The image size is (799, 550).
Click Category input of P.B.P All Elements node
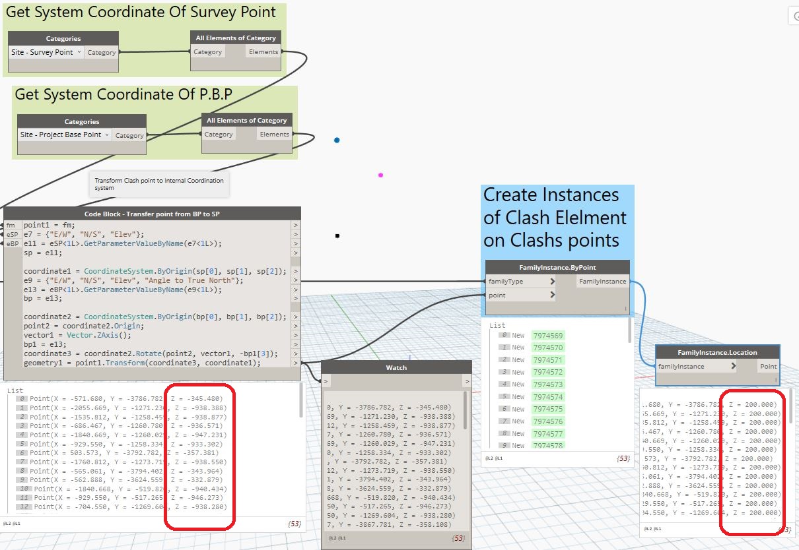tap(219, 134)
